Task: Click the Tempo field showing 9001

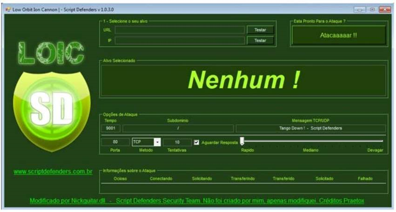Action: point(111,128)
